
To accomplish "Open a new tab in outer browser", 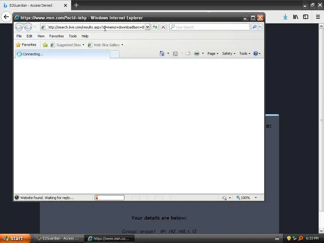I will point(76,5).
